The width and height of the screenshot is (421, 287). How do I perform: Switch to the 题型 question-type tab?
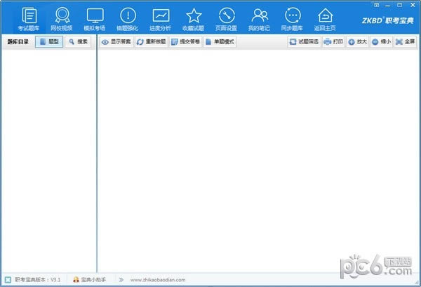click(48, 42)
